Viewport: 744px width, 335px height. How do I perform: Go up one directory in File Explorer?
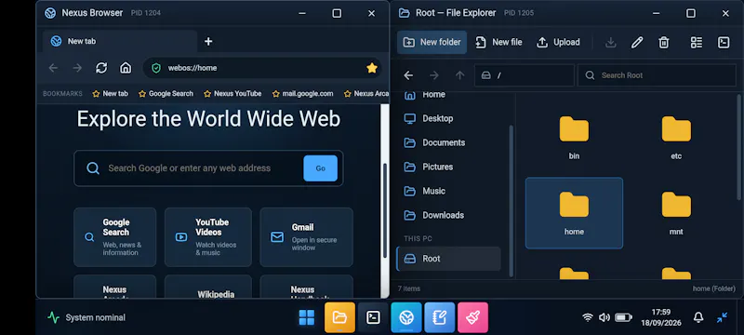[x=459, y=75]
